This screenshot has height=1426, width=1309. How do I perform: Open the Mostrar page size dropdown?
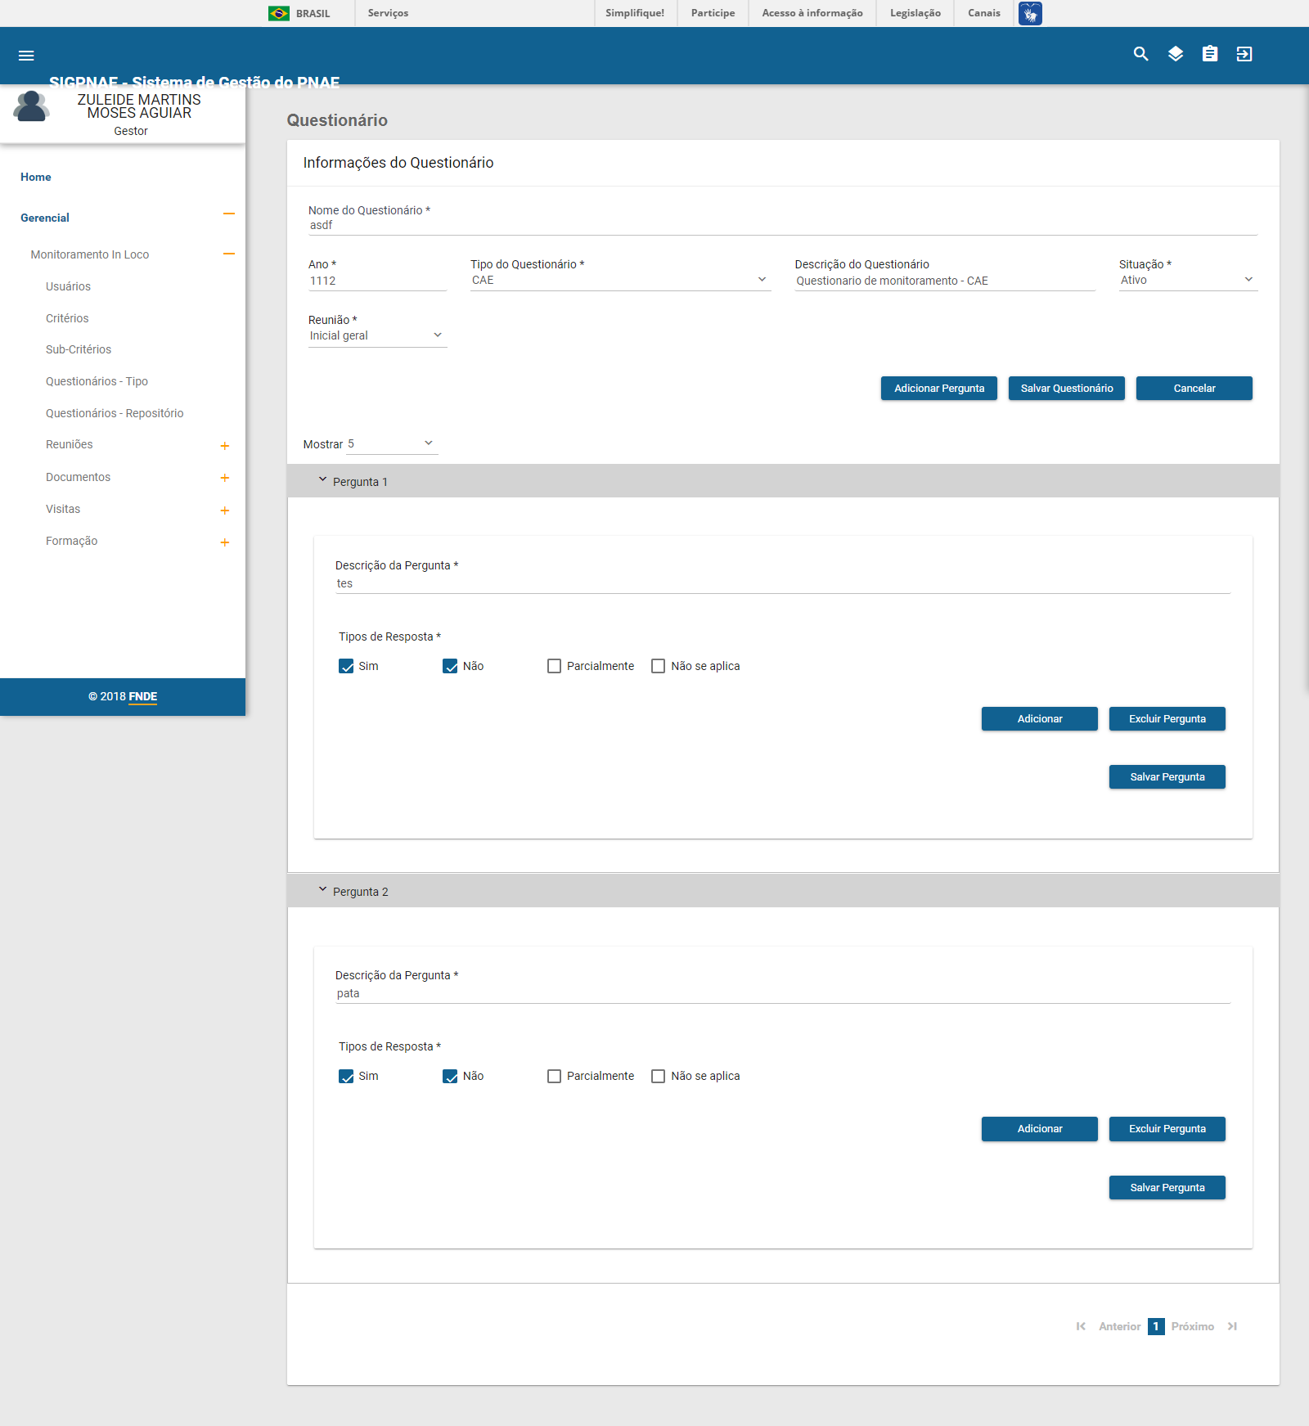(391, 444)
